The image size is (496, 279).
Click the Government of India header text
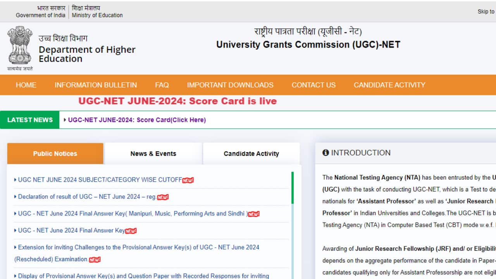[x=41, y=15]
